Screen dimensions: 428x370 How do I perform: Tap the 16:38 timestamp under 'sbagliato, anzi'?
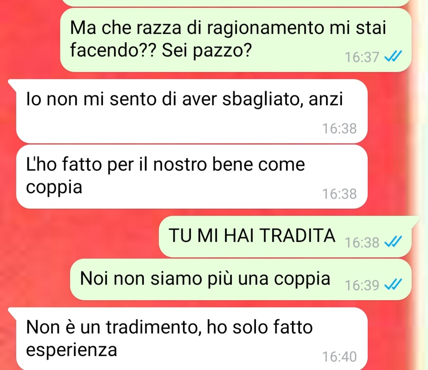tap(339, 128)
